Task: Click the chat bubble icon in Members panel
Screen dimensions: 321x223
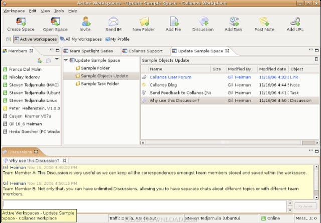Action: click(48, 61)
